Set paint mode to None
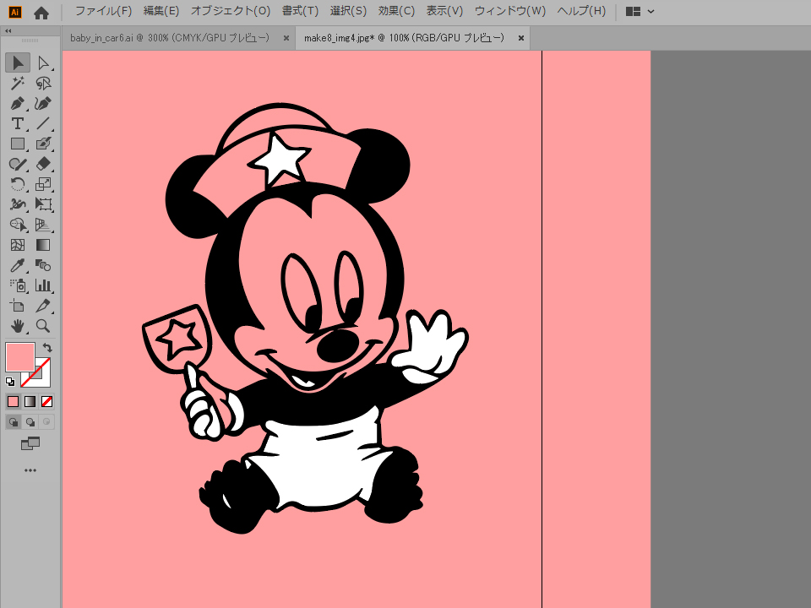This screenshot has width=811, height=608. [x=47, y=401]
